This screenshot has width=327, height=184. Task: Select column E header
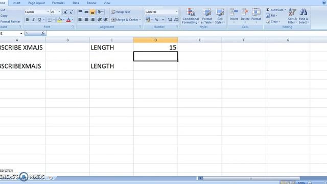tap(200, 40)
